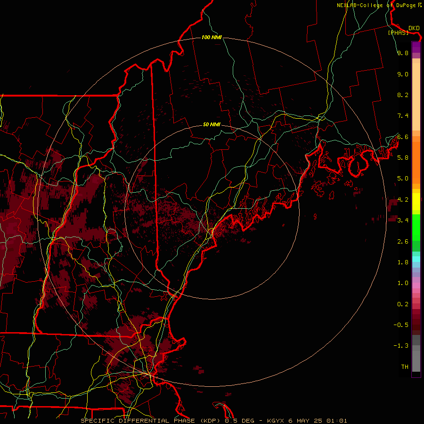Image resolution: width=424 pixels, height=424 pixels.
Task: Pick the bright orange band in legend
Action: tap(416, 162)
